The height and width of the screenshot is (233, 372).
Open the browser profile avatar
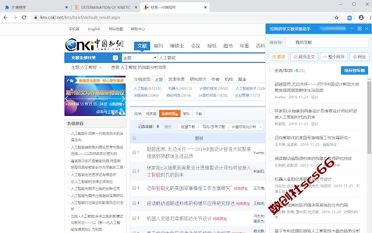click(361, 17)
